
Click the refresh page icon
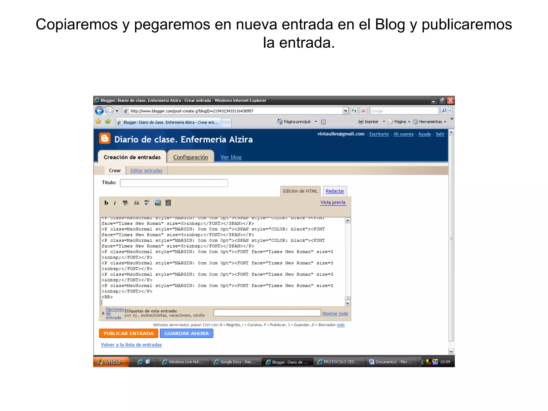[354, 111]
